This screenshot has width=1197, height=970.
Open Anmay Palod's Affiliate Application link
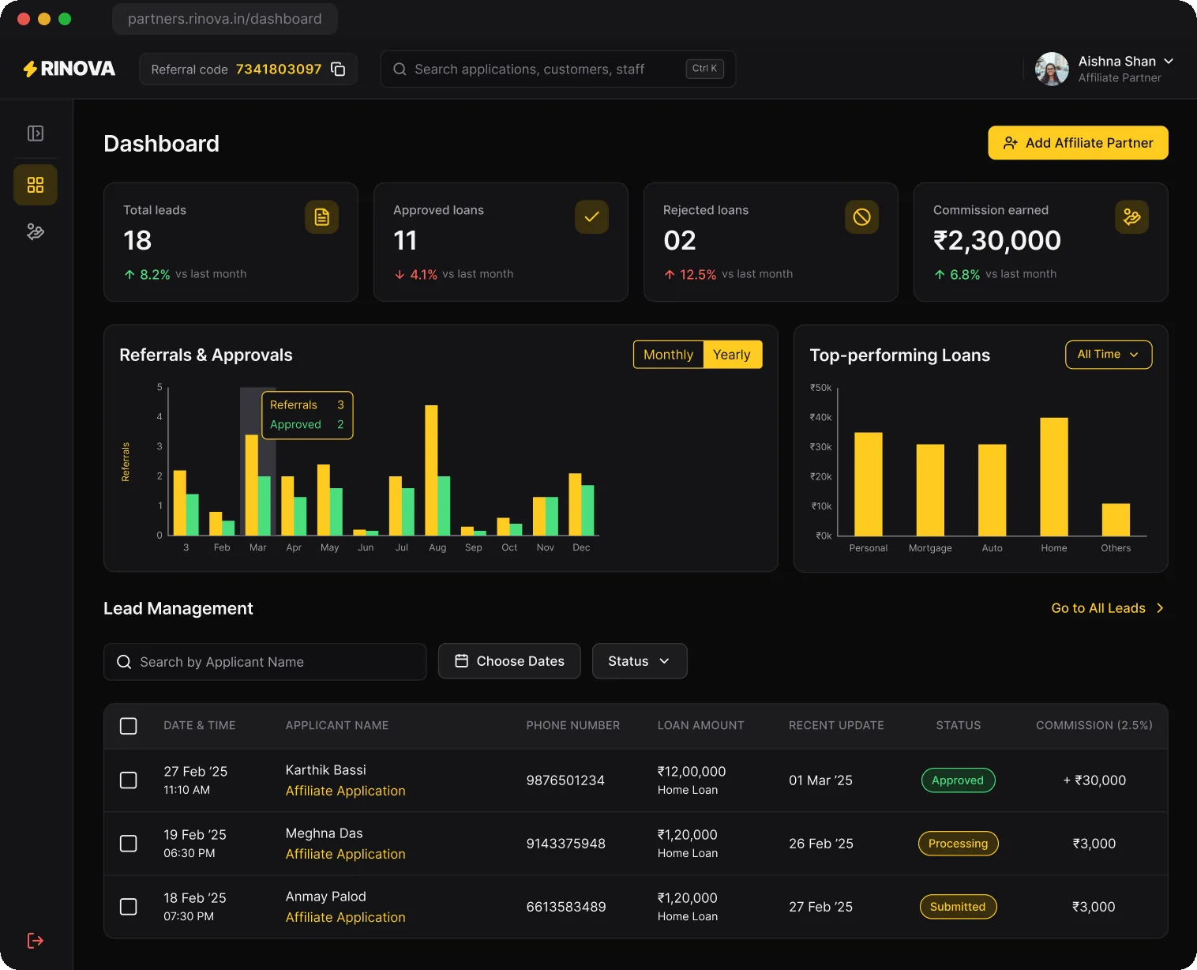point(345,917)
